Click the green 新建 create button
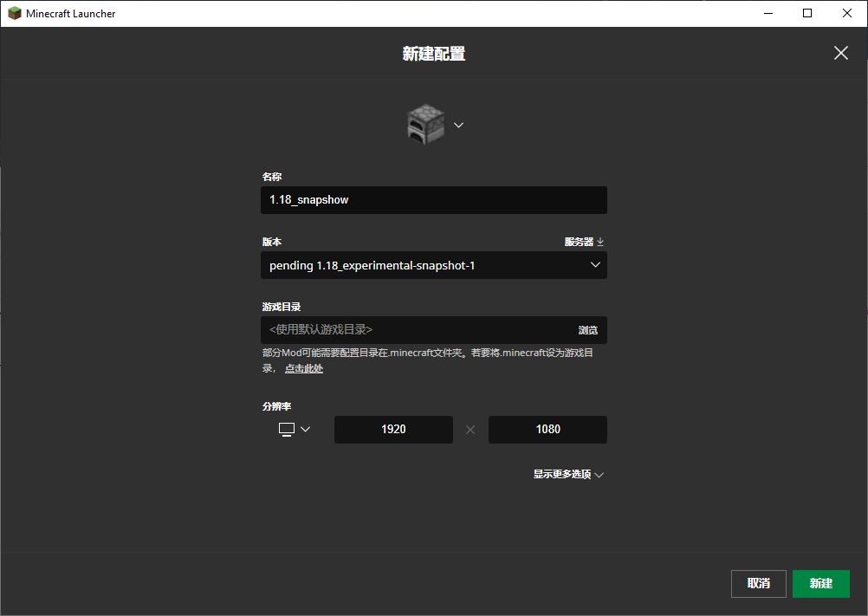 coord(821,583)
